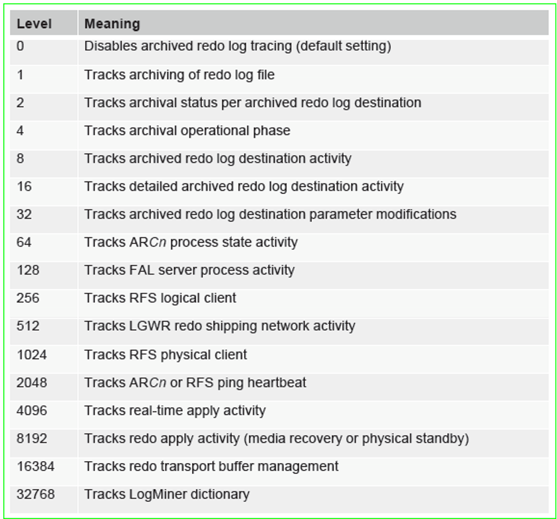The width and height of the screenshot is (557, 519).
Task: Select level 32 parameter modifications row
Action: tap(279, 219)
